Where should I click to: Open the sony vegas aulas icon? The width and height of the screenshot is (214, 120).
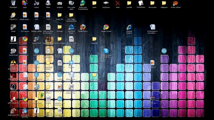[71, 3]
